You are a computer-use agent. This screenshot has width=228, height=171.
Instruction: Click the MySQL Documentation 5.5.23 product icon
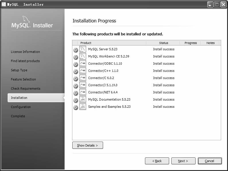(x=83, y=99)
